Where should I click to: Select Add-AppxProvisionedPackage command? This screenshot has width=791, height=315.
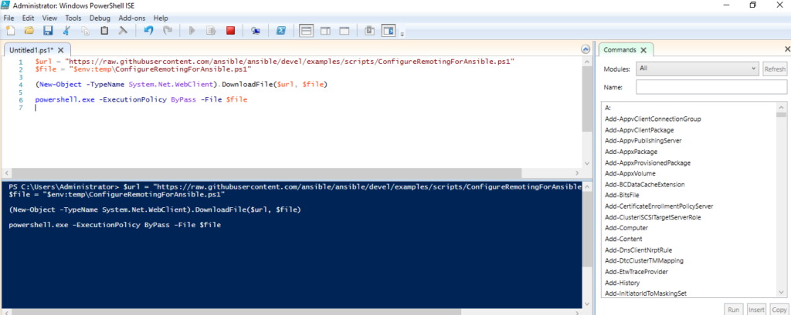coord(647,163)
